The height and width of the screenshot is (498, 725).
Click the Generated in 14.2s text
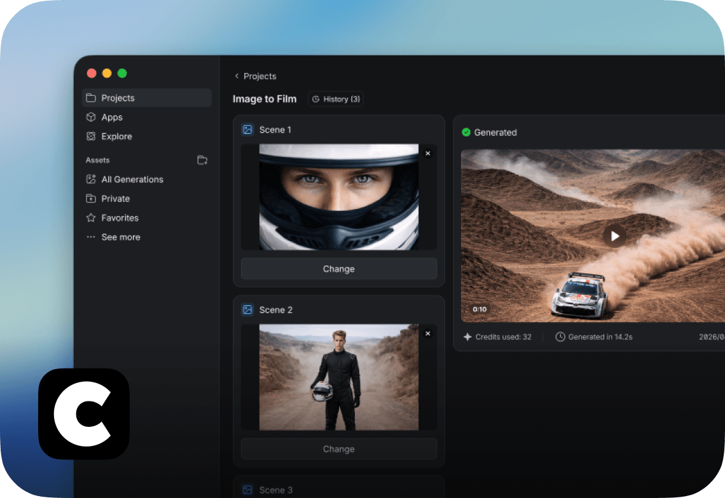(600, 337)
